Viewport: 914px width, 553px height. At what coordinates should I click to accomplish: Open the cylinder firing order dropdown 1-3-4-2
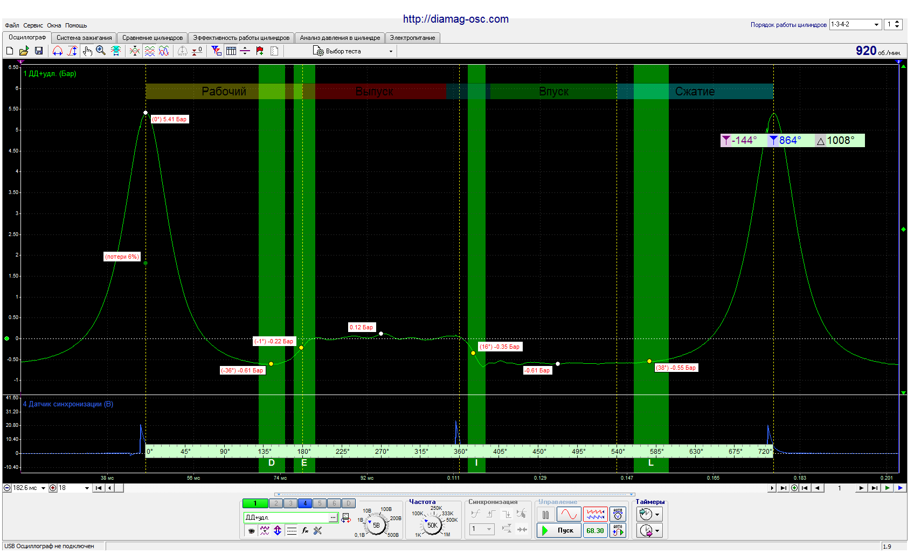coord(855,24)
